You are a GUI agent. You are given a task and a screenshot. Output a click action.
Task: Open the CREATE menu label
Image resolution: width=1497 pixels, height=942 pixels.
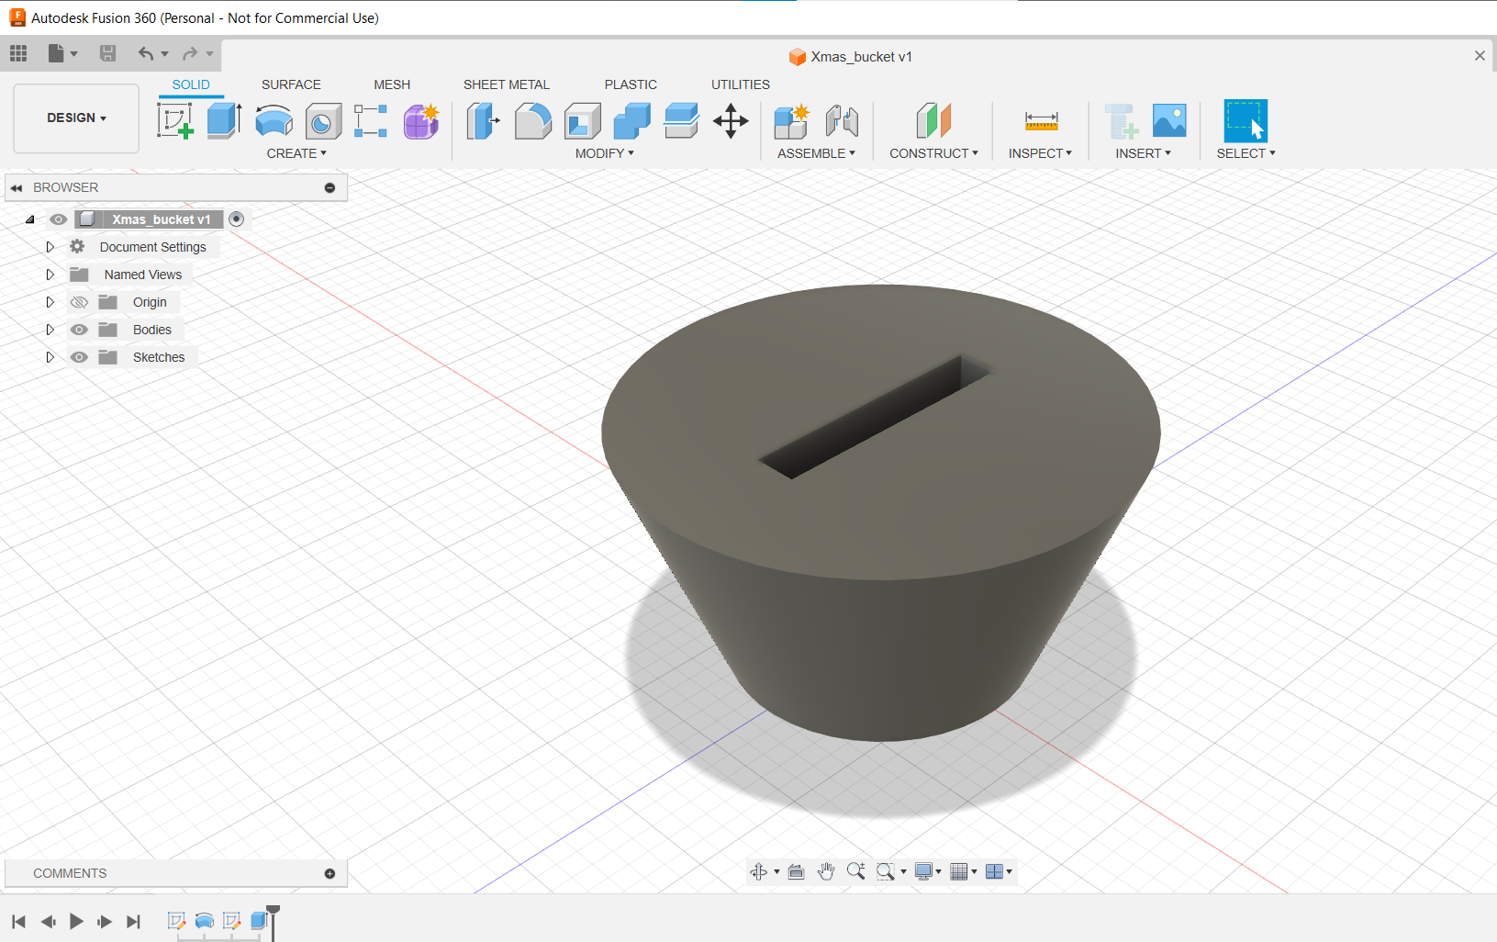coord(296,153)
